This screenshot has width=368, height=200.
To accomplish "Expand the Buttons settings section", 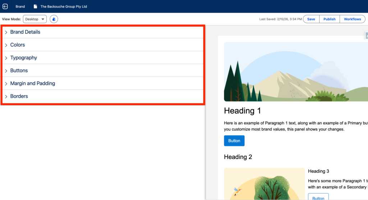I will 19,71.
